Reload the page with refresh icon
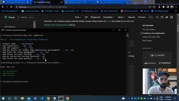Viewport: 179px width, 101px height. (11, 7)
